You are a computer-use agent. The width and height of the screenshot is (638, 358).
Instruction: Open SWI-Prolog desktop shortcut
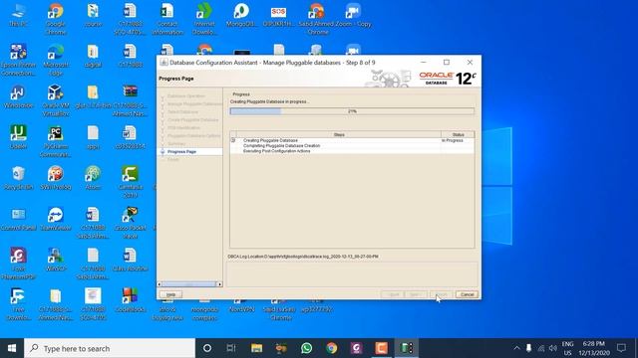(x=56, y=178)
